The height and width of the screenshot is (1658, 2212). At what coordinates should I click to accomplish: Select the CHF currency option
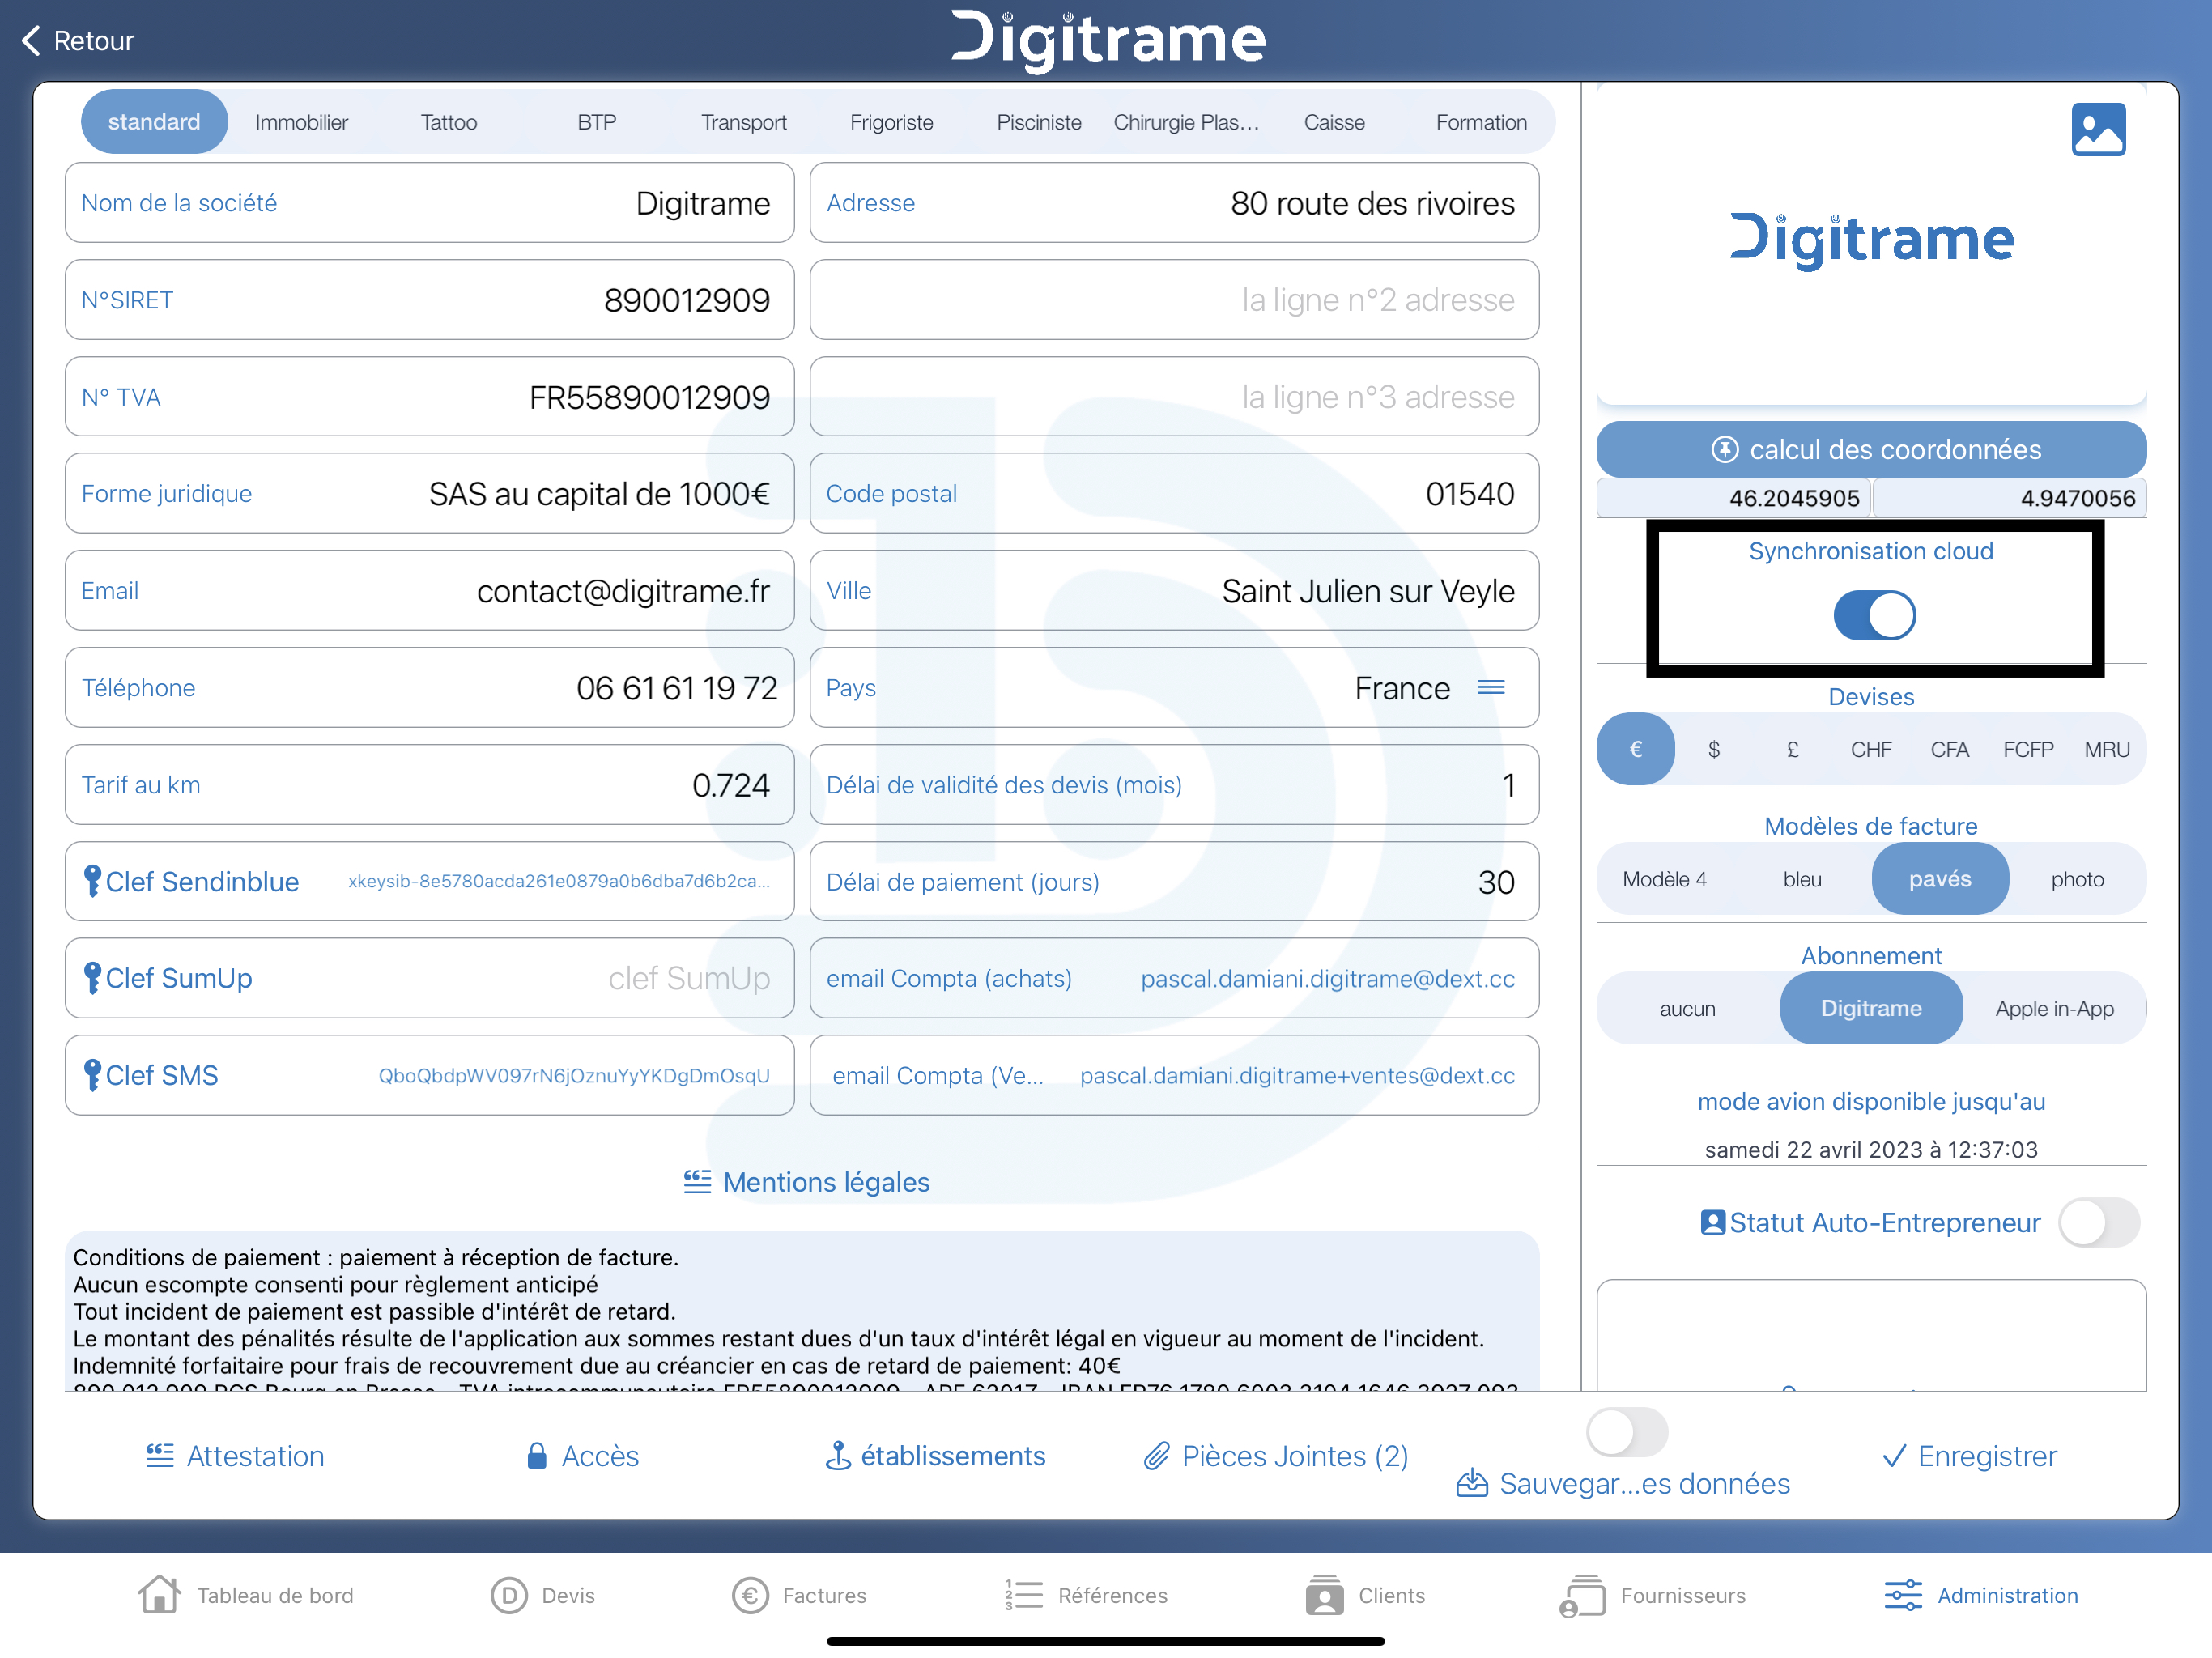pyautogui.click(x=1871, y=749)
